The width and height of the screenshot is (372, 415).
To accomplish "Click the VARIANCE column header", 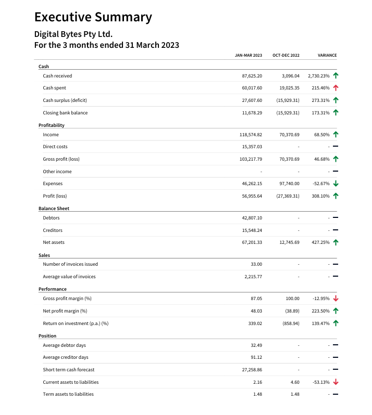I will pyautogui.click(x=327, y=55).
